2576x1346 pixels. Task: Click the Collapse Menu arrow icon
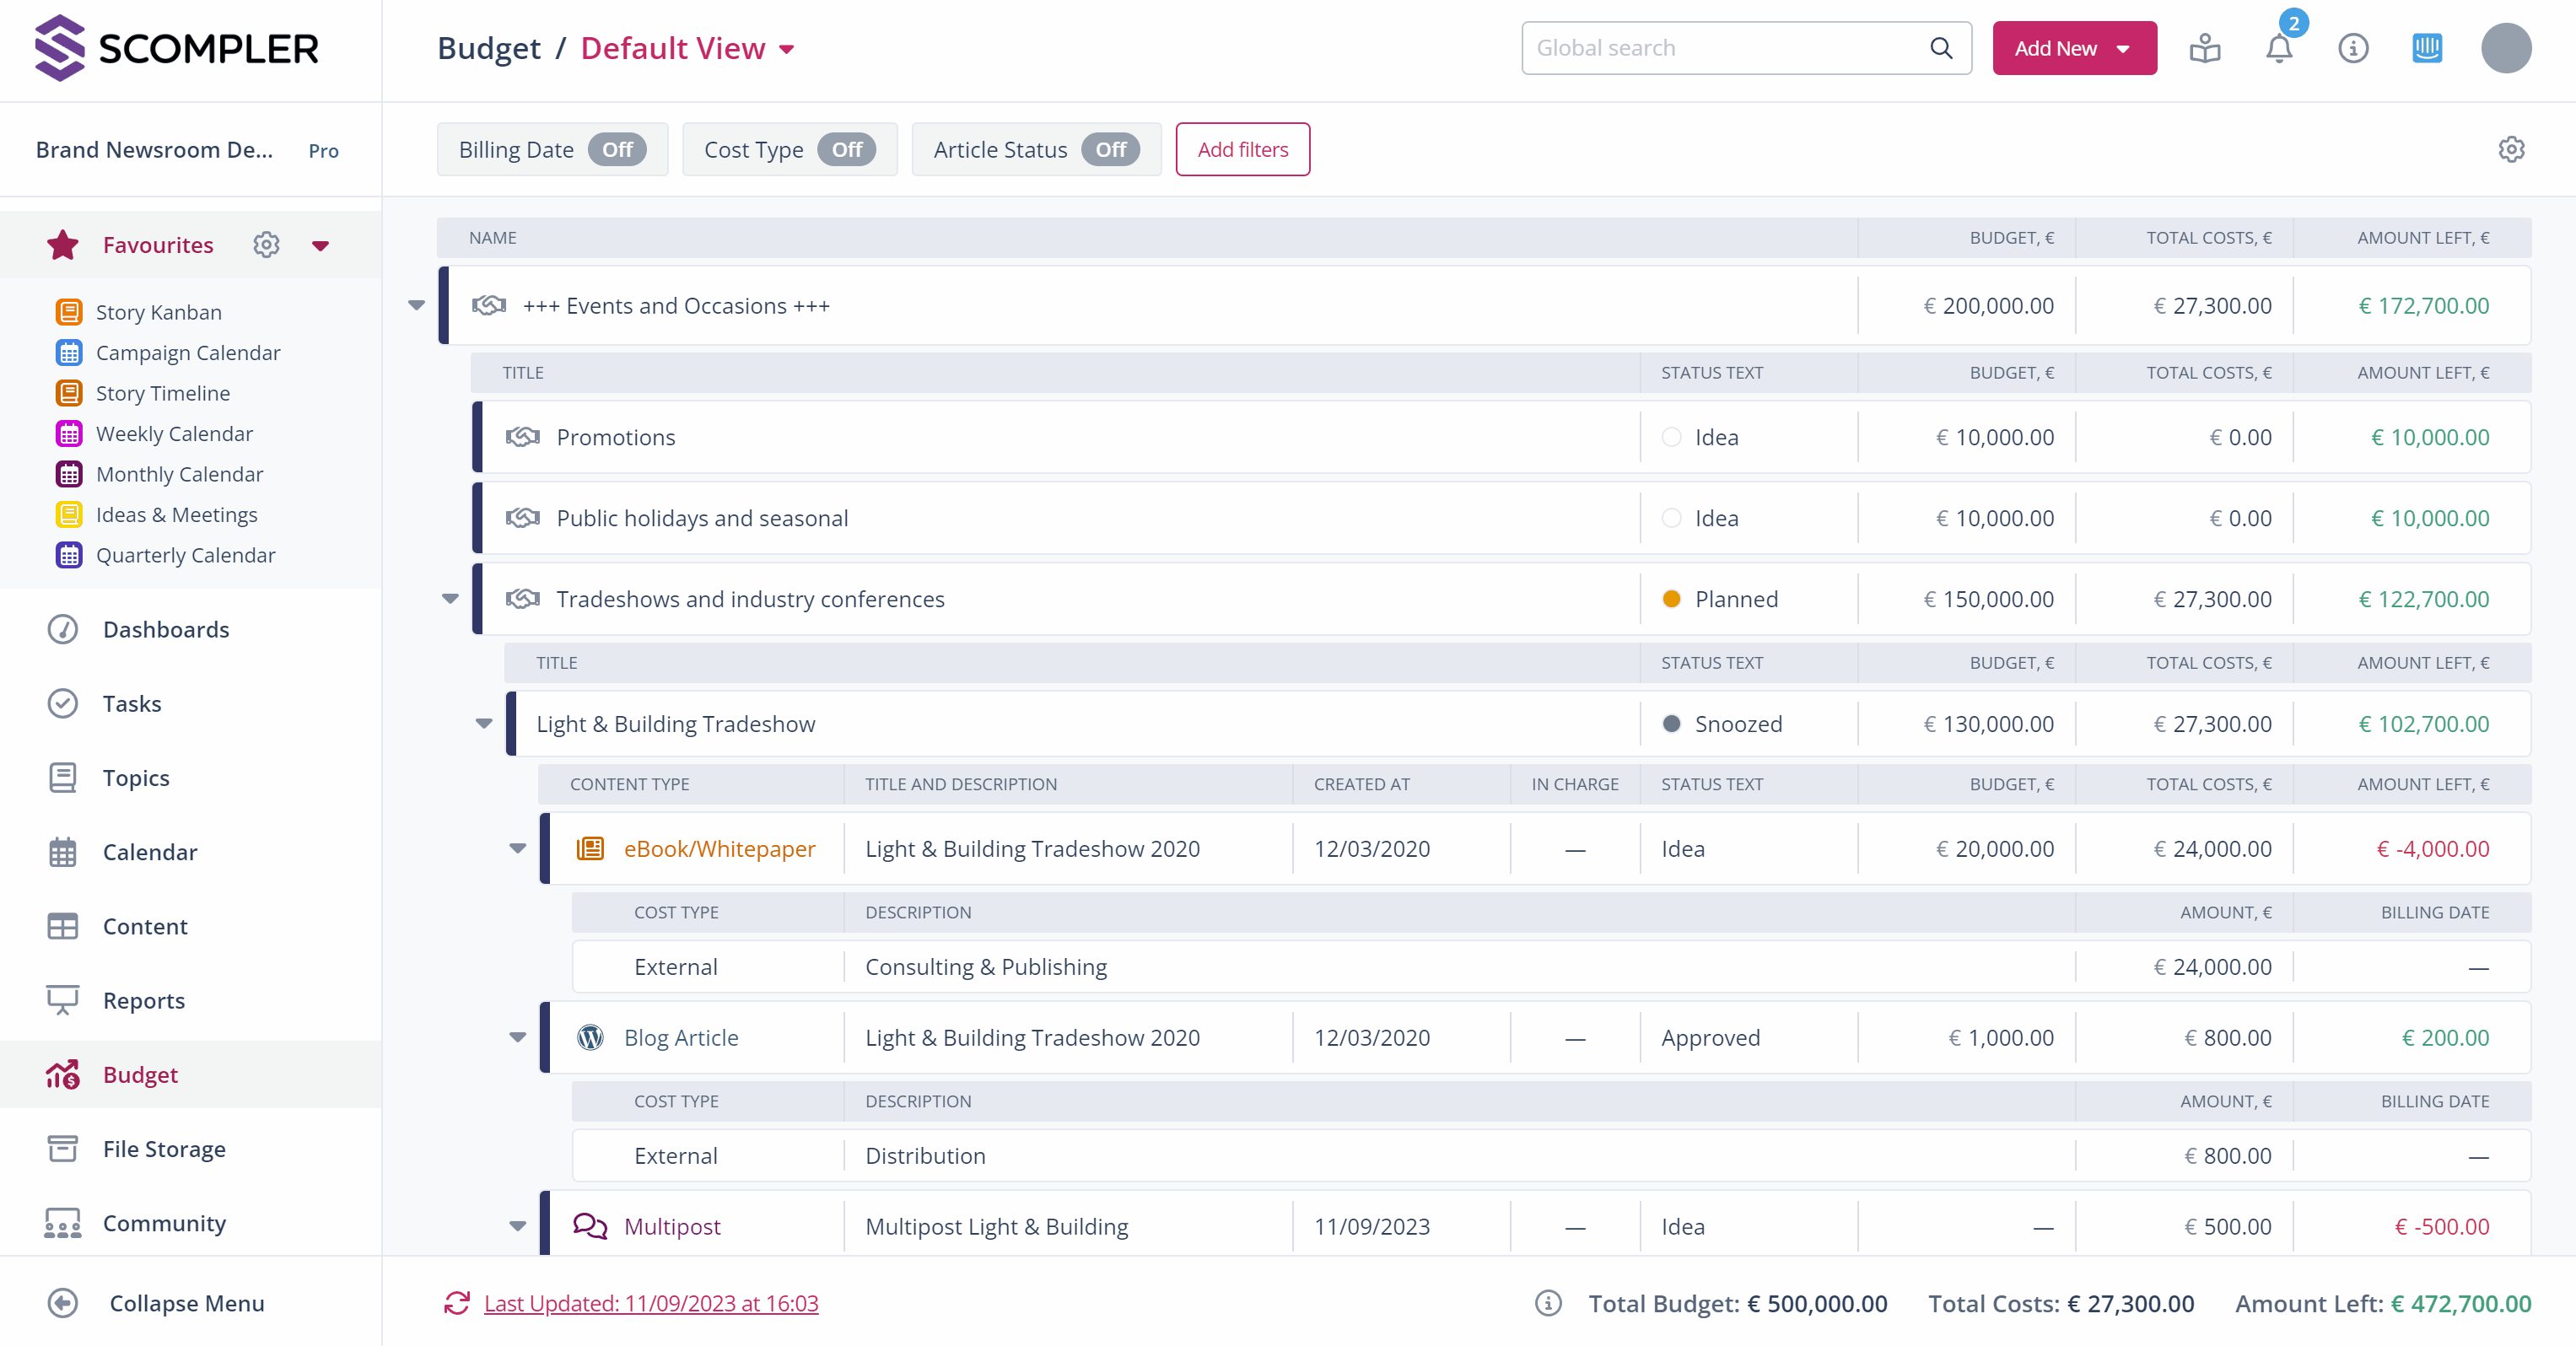[63, 1303]
